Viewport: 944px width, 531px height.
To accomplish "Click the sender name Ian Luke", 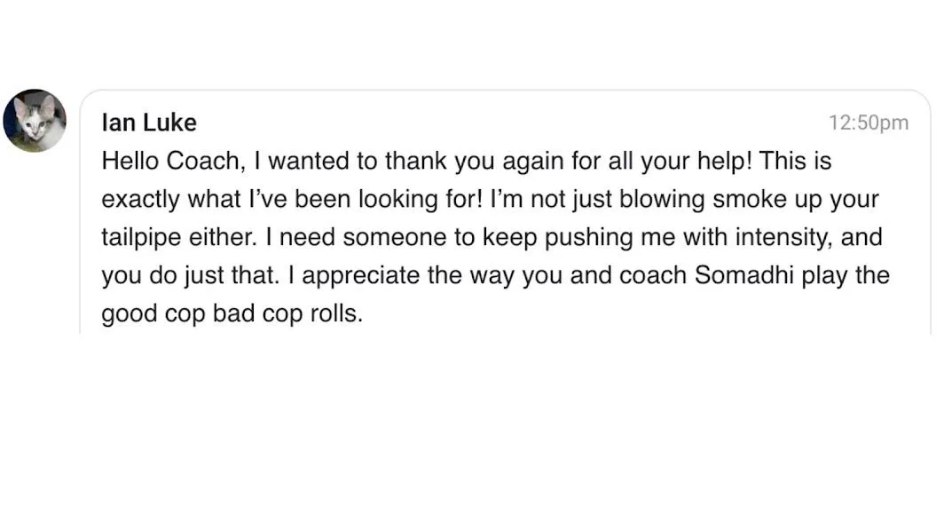I will pos(149,123).
